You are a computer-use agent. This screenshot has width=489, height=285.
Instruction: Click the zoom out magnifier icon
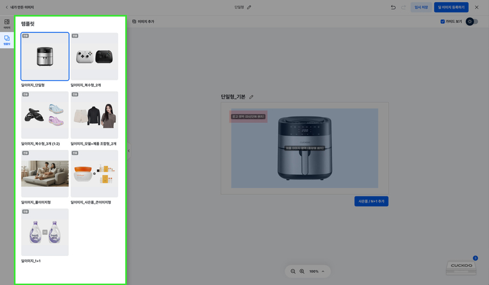tap(293, 271)
